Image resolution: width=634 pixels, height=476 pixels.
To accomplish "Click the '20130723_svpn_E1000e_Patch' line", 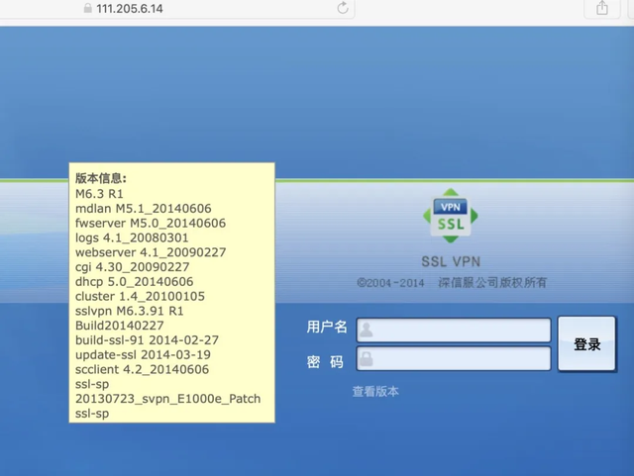I will click(167, 399).
